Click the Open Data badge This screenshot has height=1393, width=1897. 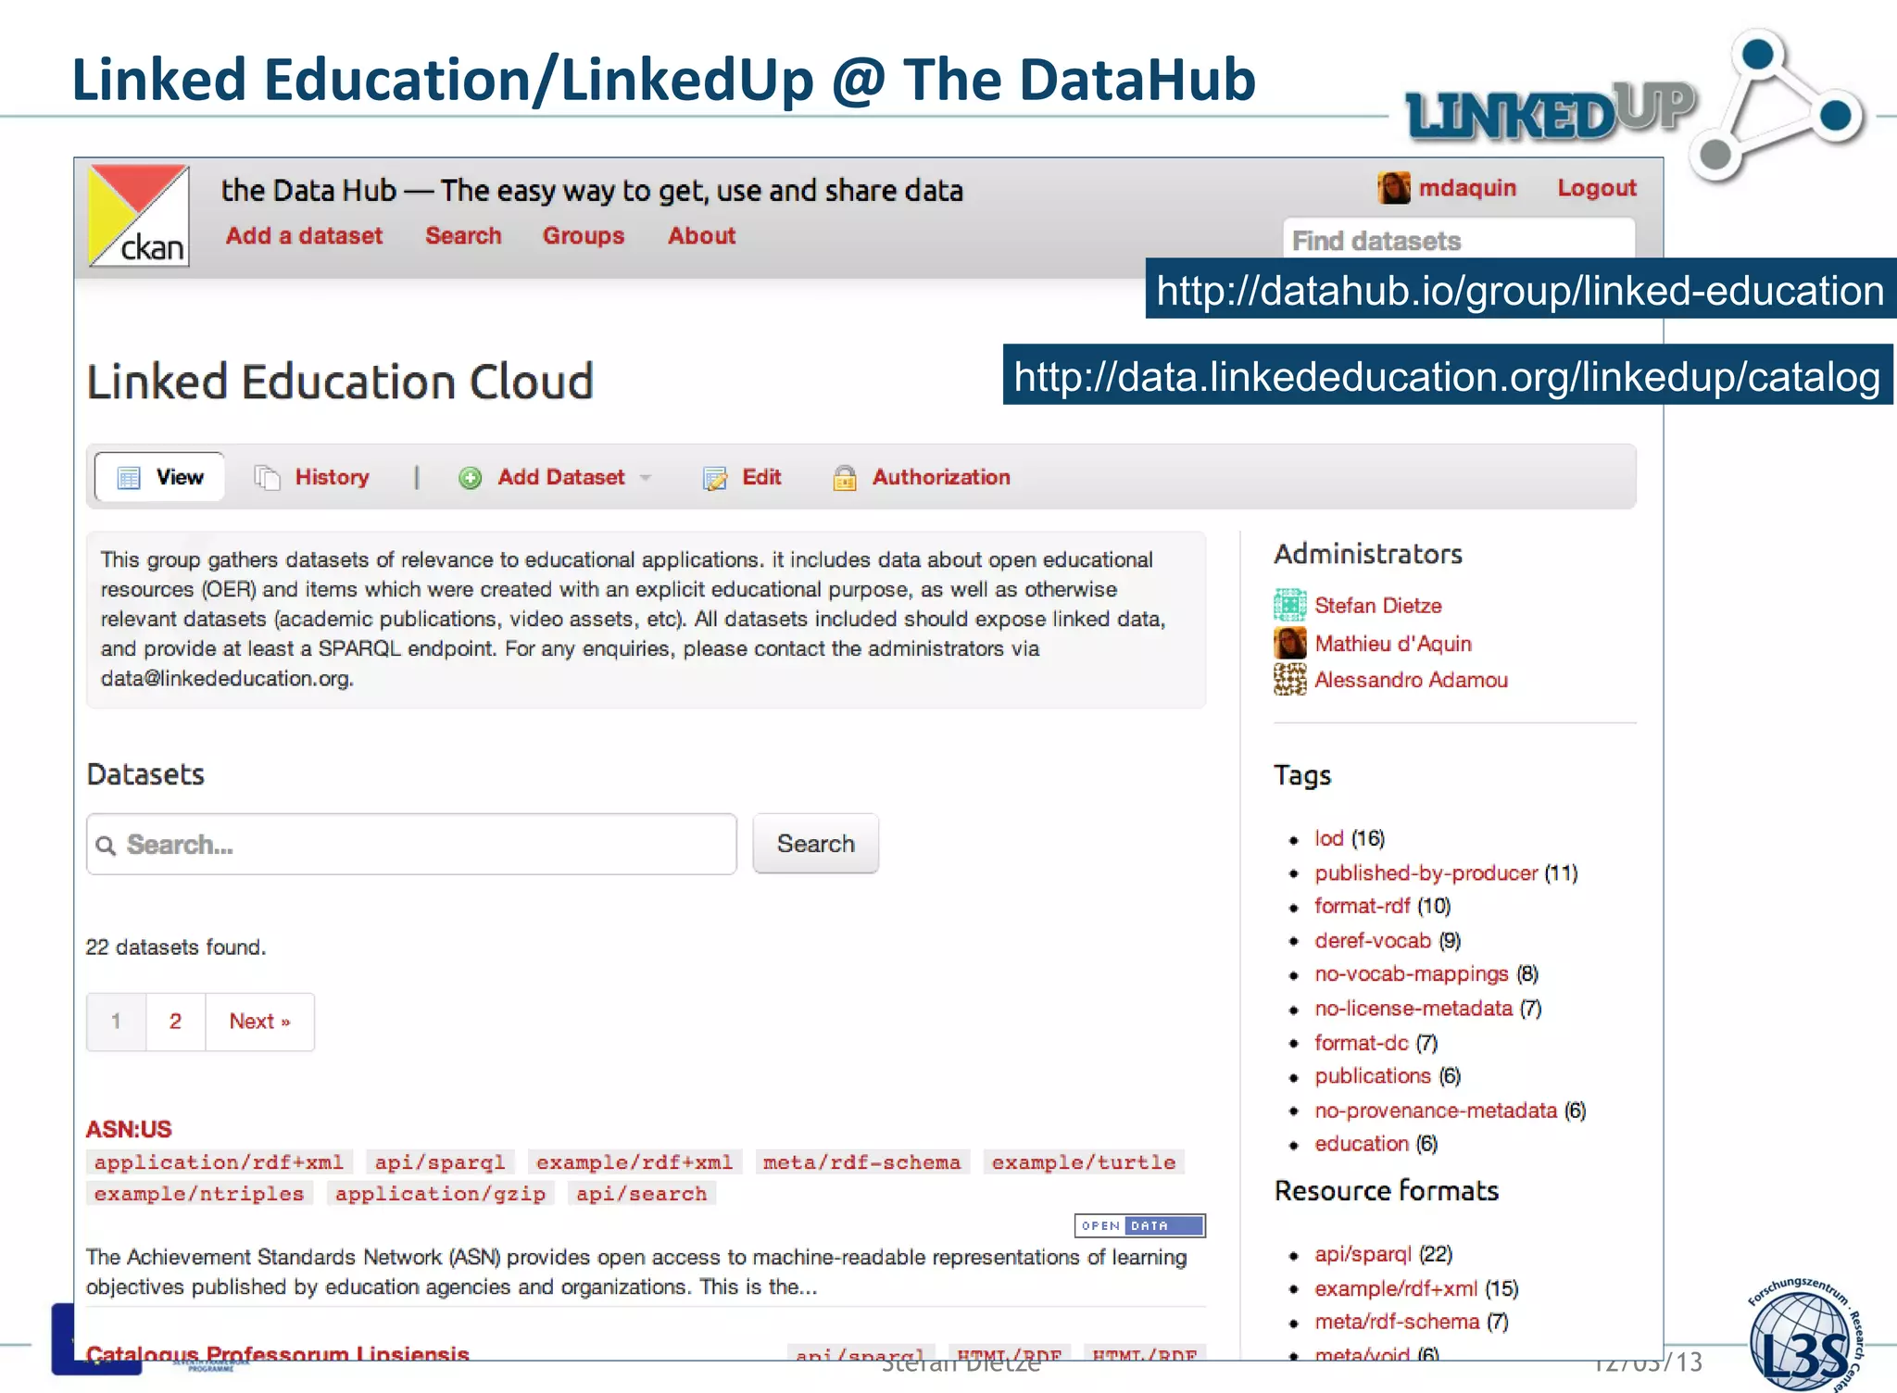pyautogui.click(x=1140, y=1225)
